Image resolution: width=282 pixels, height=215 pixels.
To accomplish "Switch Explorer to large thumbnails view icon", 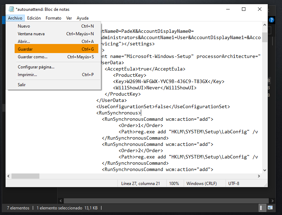I will 270,208.
